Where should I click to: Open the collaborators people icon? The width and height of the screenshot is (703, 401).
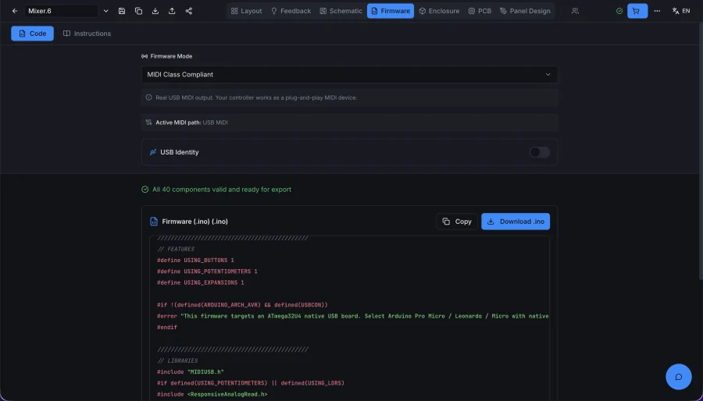tap(575, 11)
